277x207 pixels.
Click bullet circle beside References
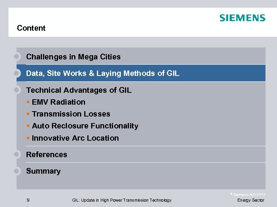coord(17,154)
